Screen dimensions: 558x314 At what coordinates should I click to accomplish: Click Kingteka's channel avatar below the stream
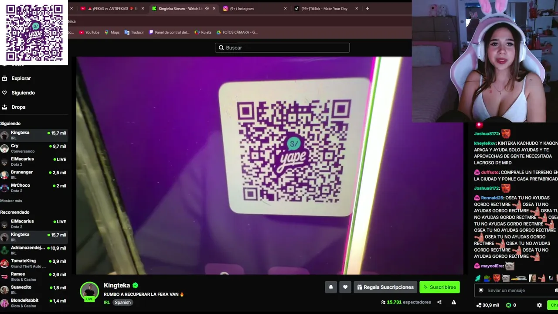click(x=89, y=291)
